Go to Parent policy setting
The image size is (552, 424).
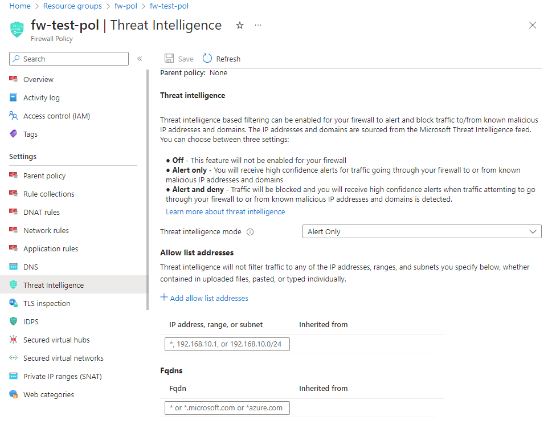(44, 176)
